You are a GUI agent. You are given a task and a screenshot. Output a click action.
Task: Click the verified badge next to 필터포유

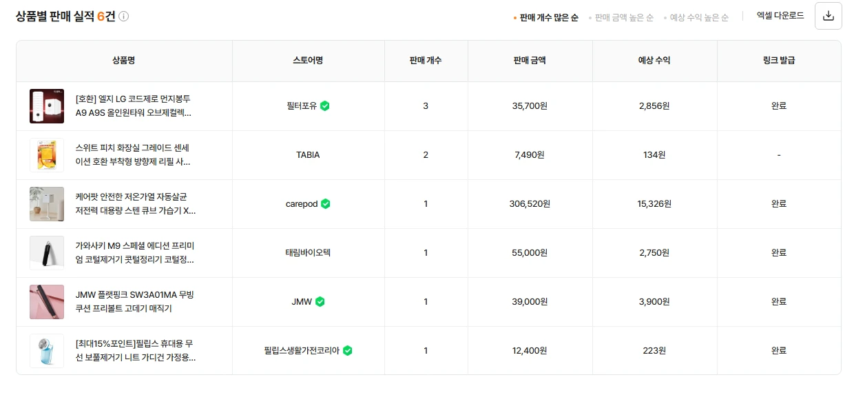coord(325,105)
